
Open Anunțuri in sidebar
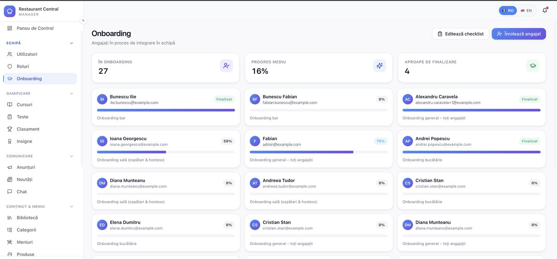(40, 167)
